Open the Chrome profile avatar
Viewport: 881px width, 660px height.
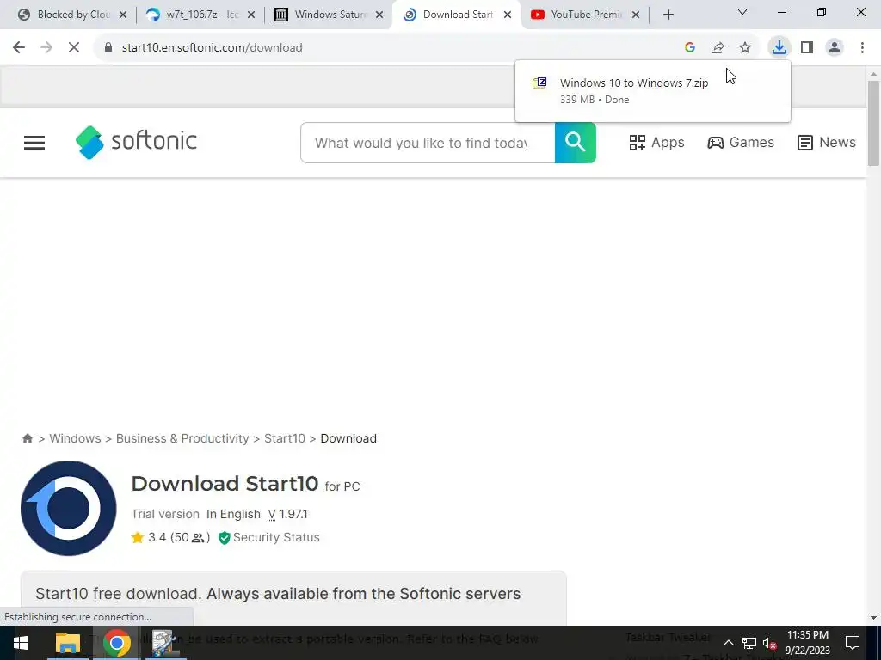835,48
